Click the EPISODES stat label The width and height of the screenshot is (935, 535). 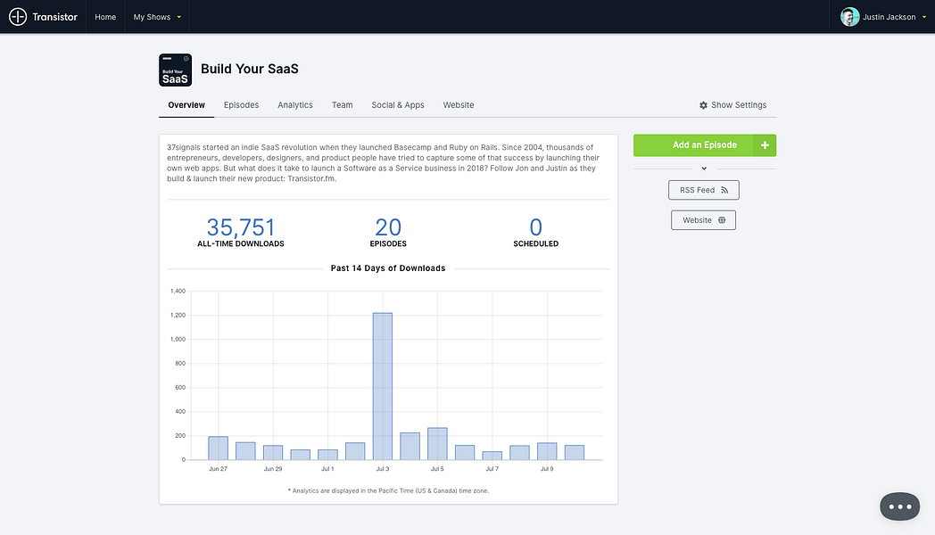388,243
